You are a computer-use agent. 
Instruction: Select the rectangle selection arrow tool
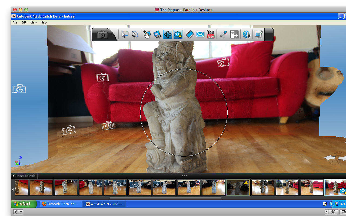coord(125,35)
